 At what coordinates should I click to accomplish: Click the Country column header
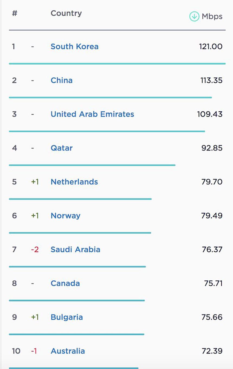tap(66, 13)
